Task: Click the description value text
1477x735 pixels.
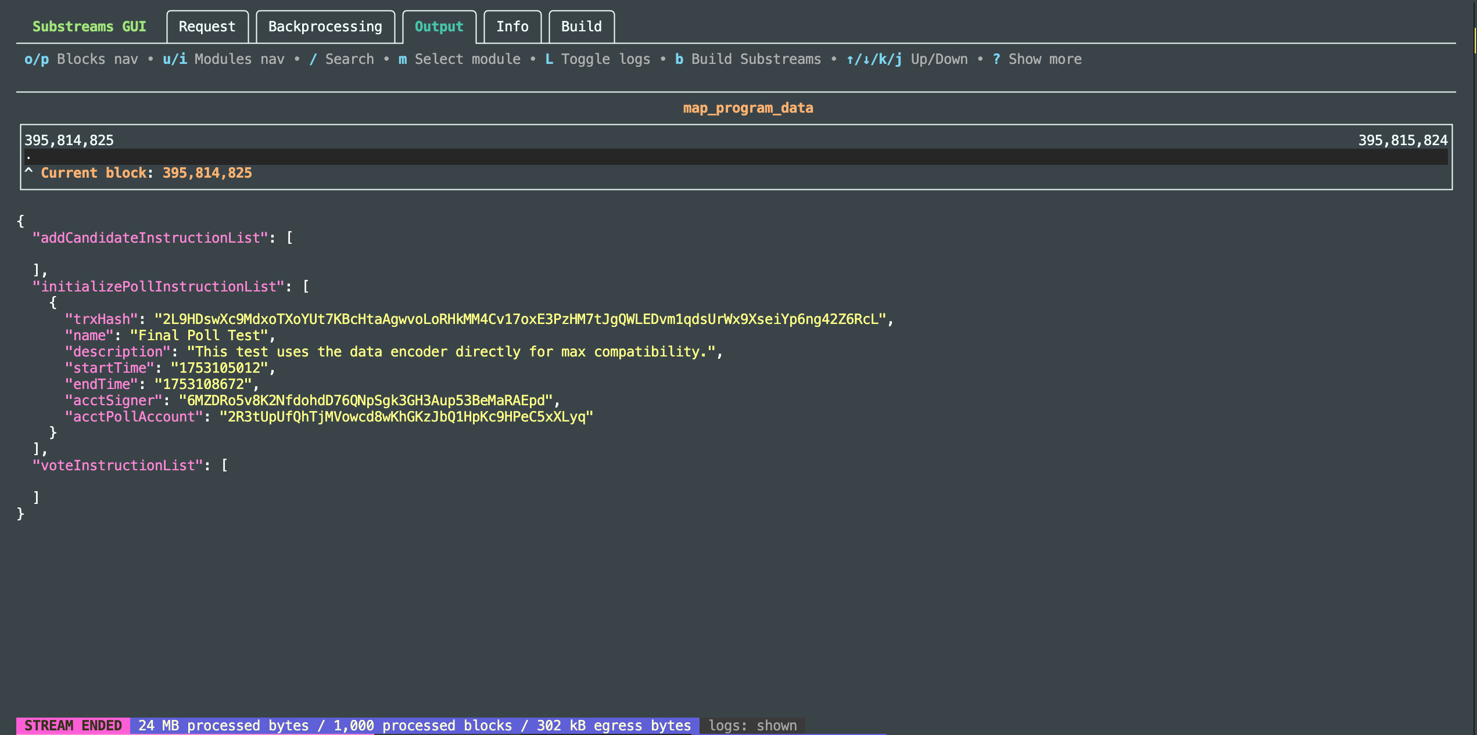Action: pos(451,352)
